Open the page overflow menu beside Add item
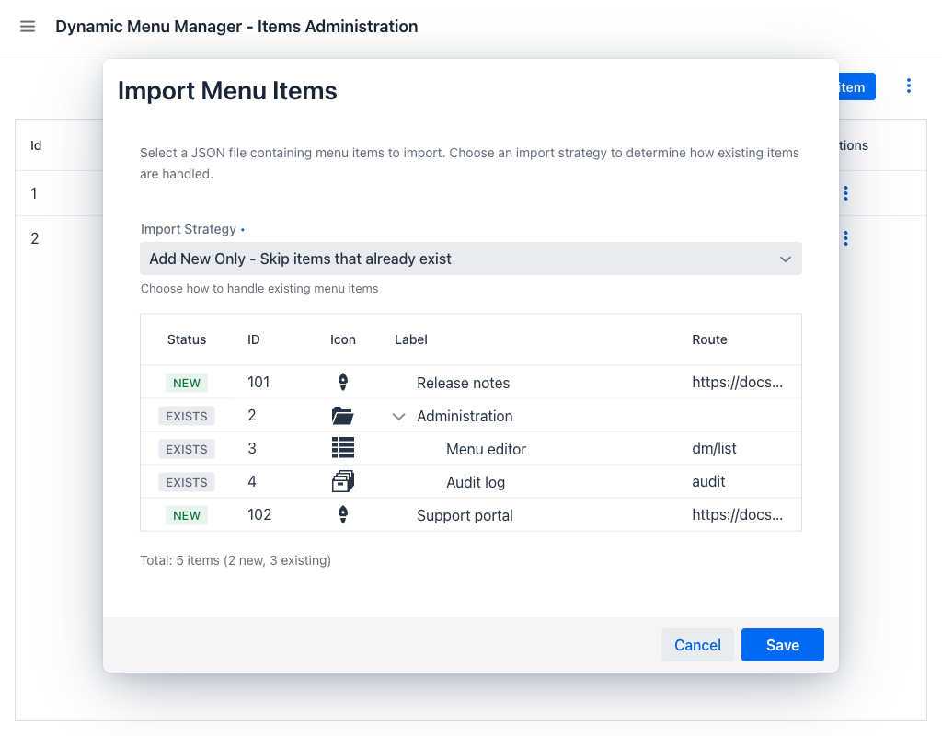This screenshot has height=736, width=942. point(908,86)
